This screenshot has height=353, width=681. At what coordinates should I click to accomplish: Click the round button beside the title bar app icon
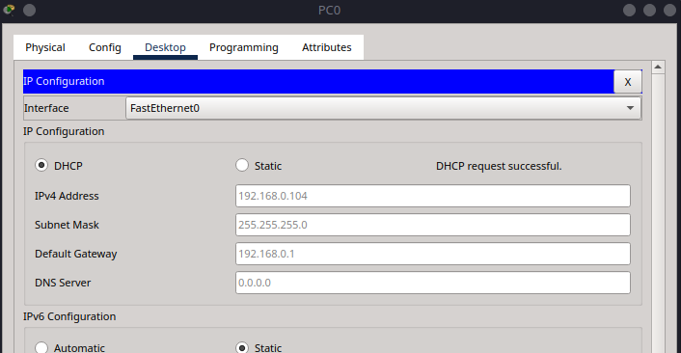click(30, 10)
